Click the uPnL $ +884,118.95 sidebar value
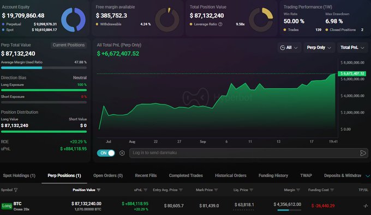Image resolution: width=371 pixels, height=215 pixels. tap(73, 149)
